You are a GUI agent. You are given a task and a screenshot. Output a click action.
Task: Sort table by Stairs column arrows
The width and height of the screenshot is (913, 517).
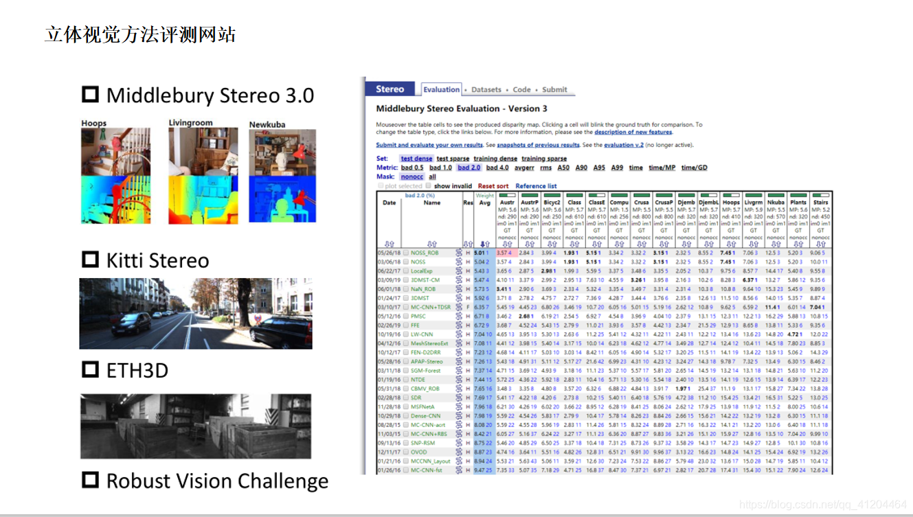tap(820, 244)
